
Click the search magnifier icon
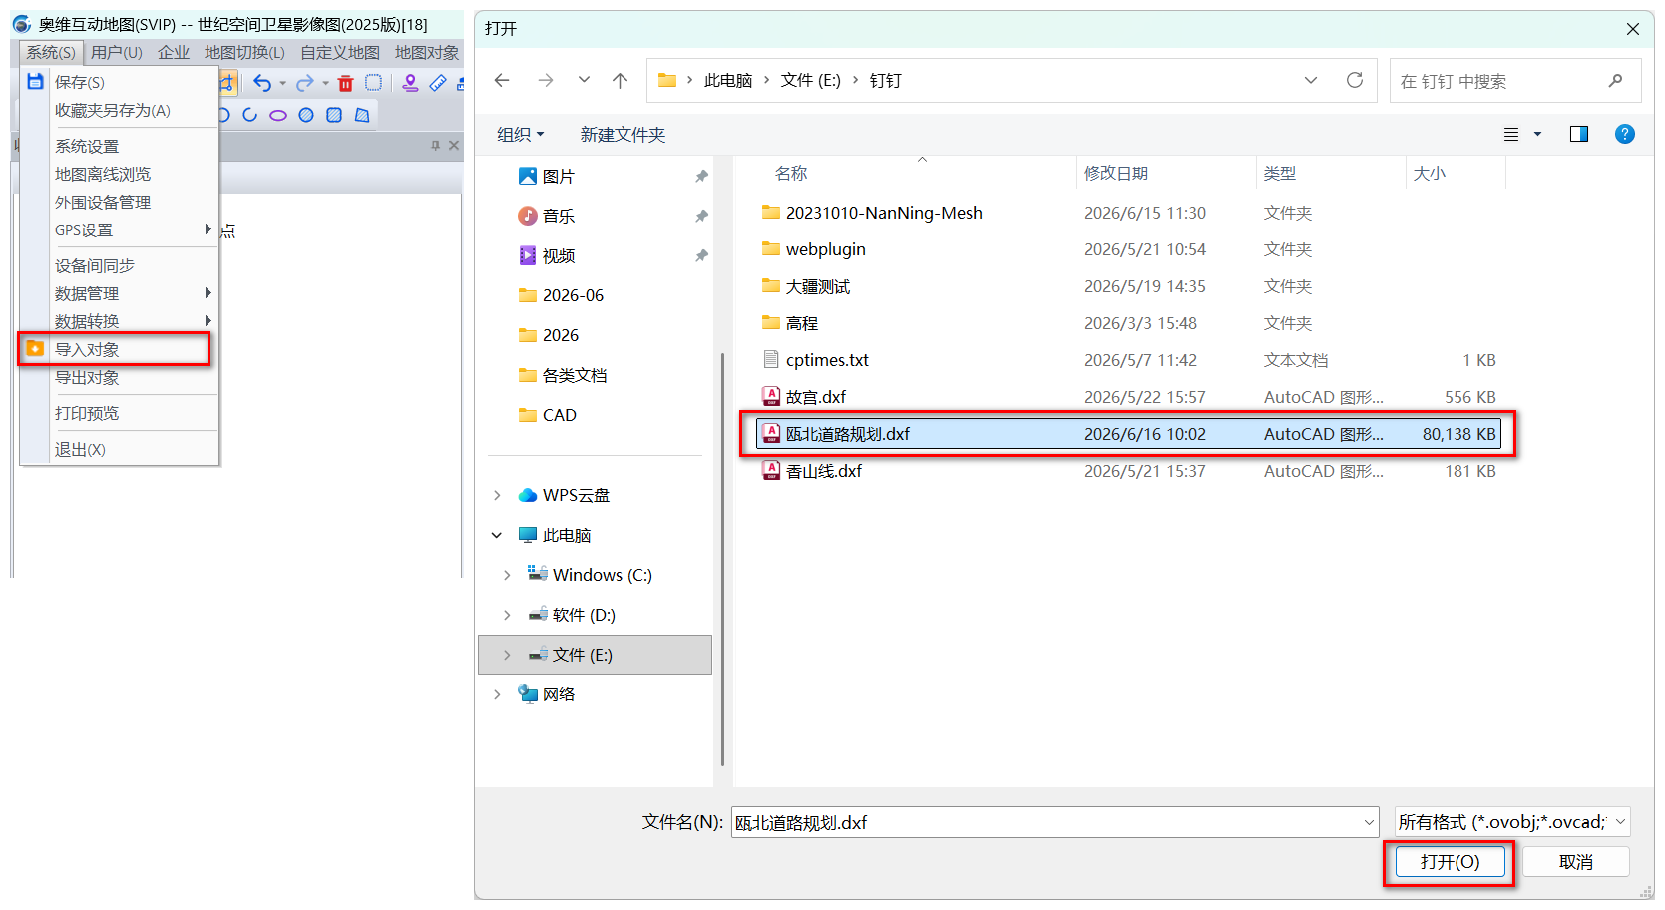tap(1615, 81)
